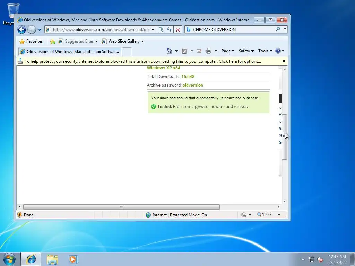The width and height of the screenshot is (355, 266).
Task: Expand the address bar URL history dropdown
Action: [x=153, y=30]
